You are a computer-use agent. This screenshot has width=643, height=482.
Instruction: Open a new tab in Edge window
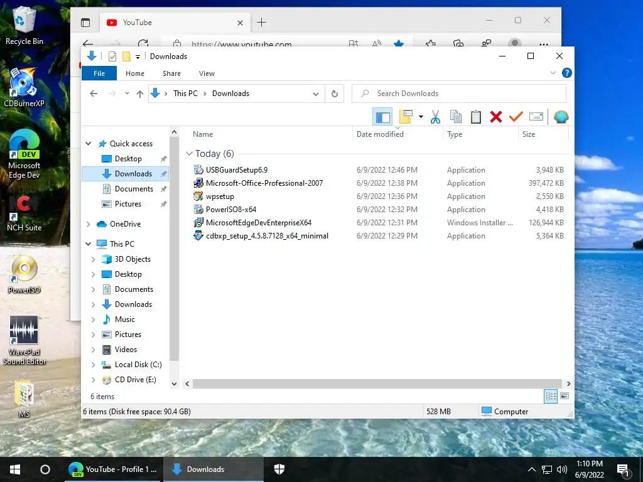[261, 23]
